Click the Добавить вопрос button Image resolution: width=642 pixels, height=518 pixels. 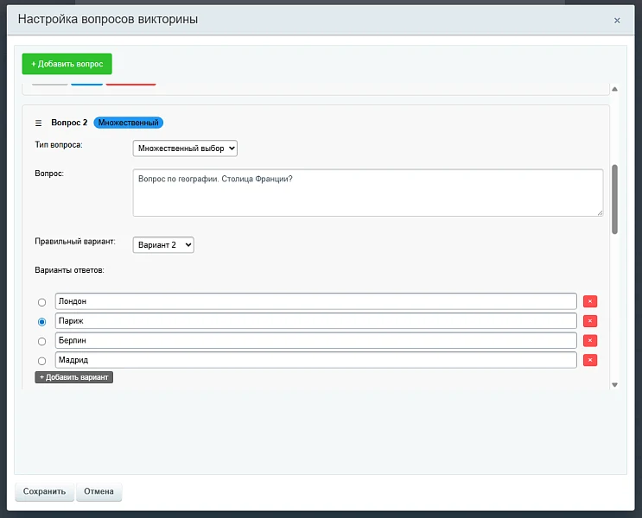(x=67, y=64)
